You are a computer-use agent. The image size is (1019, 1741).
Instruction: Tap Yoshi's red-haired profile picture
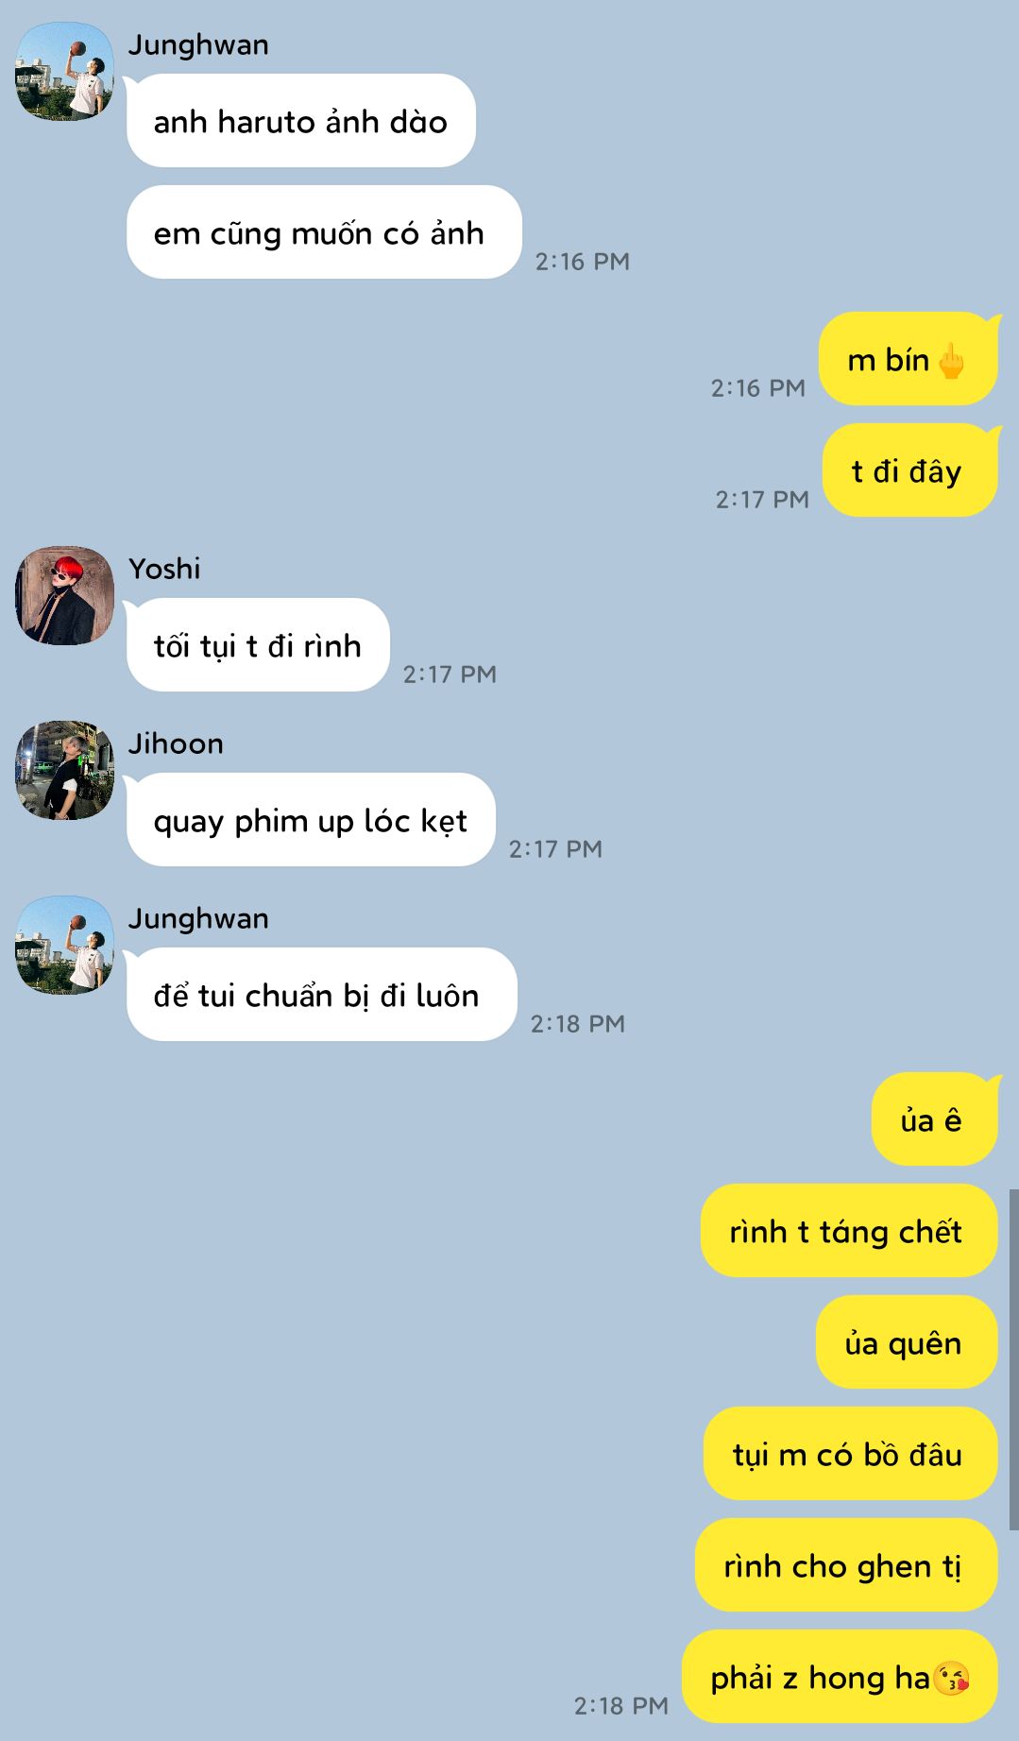point(65,595)
